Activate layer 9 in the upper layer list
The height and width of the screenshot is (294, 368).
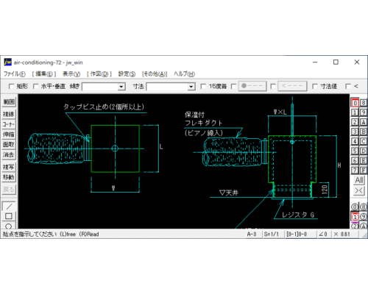[x=364, y=112]
